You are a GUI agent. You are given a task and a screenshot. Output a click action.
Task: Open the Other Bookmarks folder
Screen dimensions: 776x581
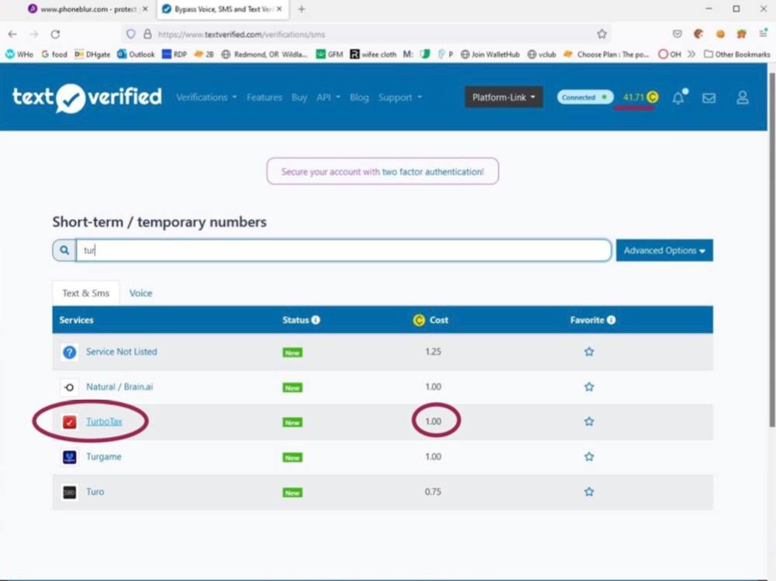(737, 54)
